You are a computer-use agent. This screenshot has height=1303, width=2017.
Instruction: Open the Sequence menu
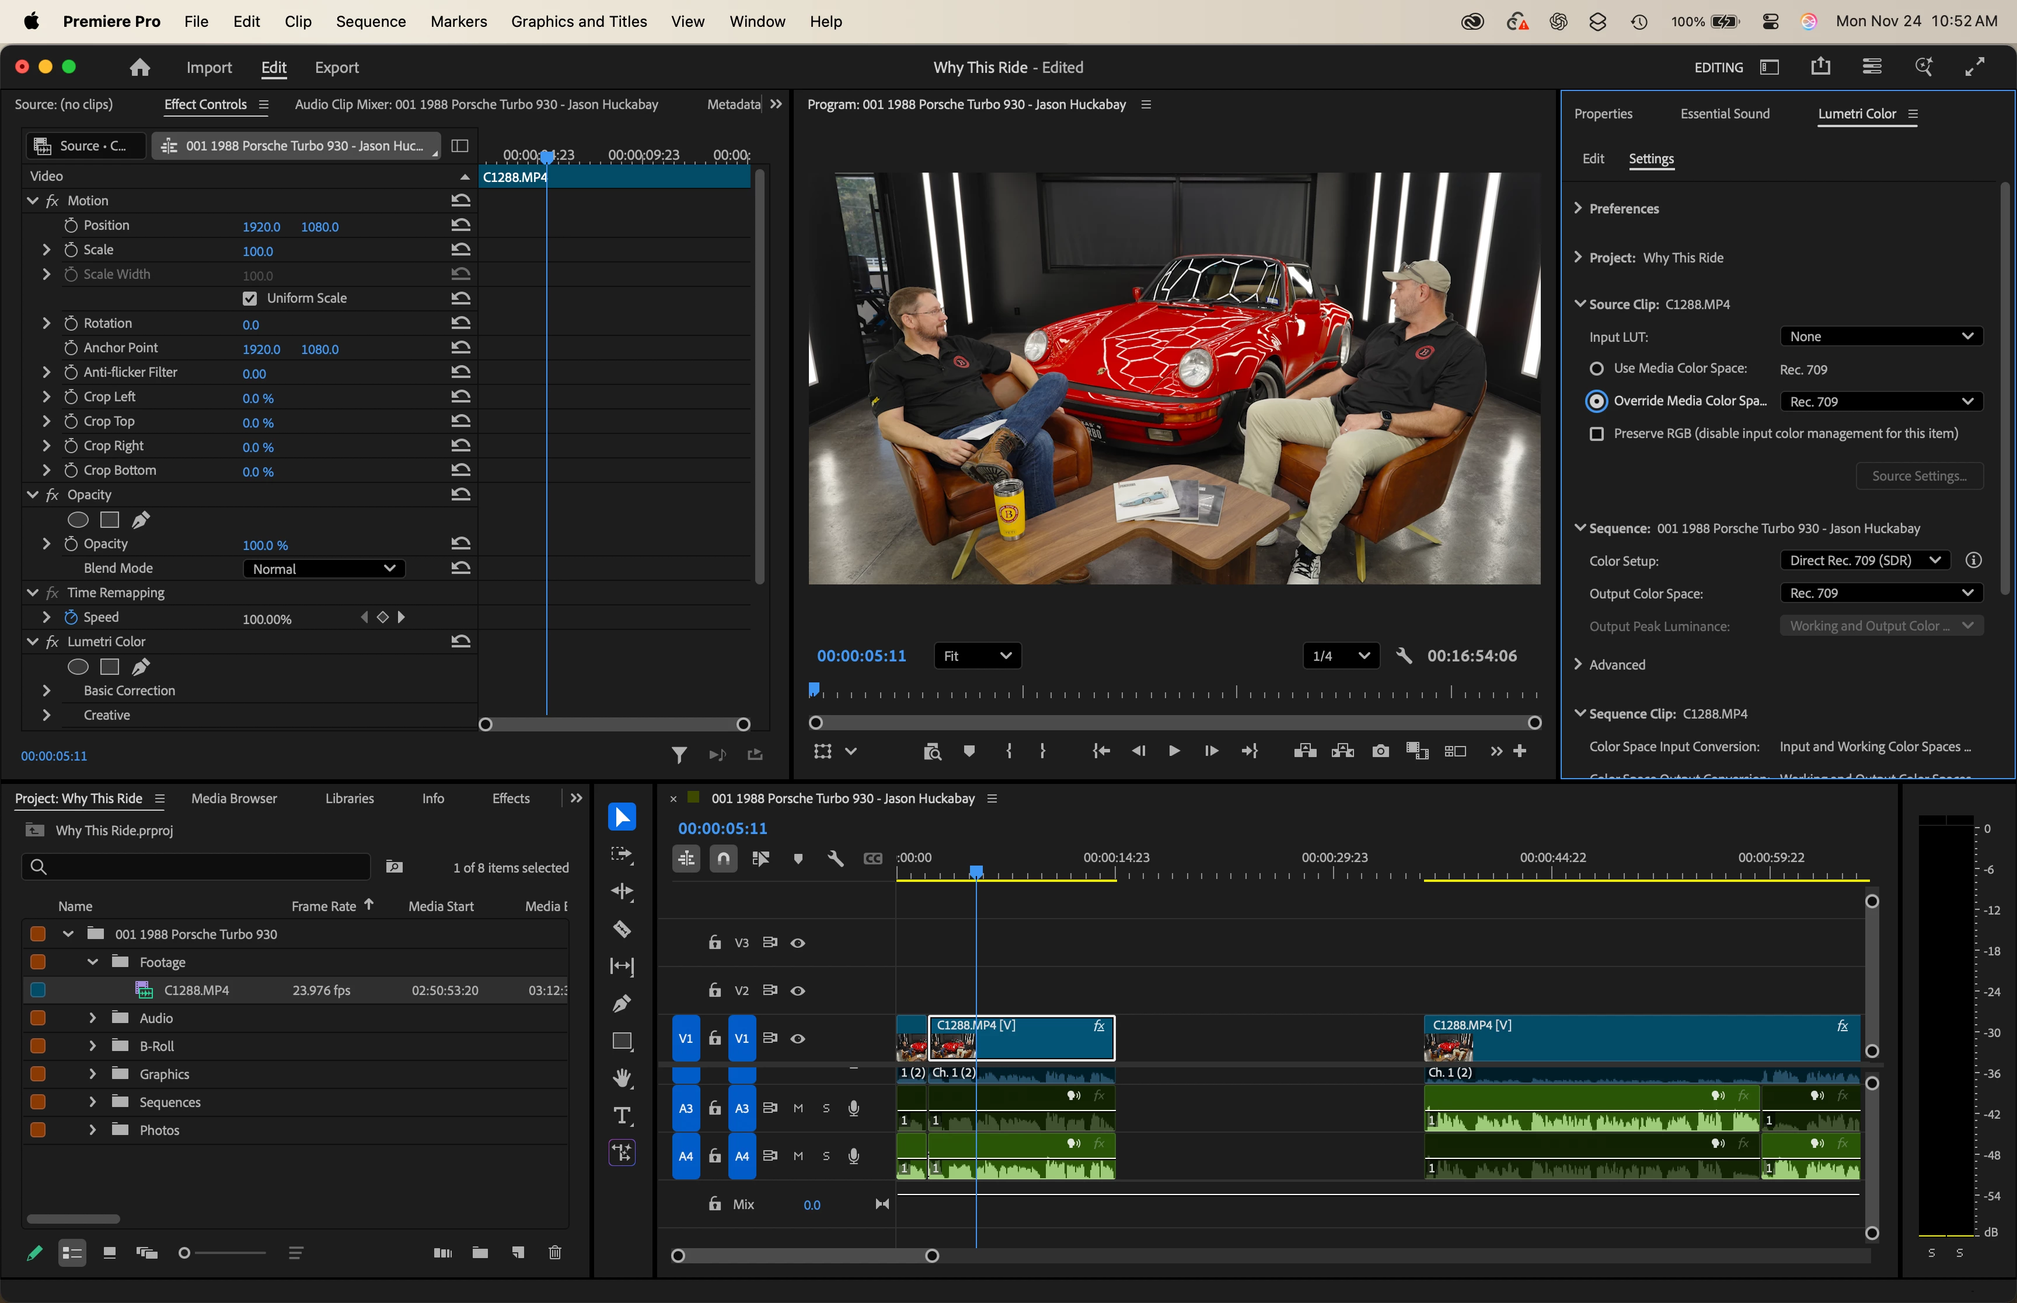[x=371, y=22]
